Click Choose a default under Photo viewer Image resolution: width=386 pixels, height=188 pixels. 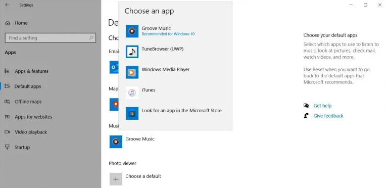click(x=143, y=176)
